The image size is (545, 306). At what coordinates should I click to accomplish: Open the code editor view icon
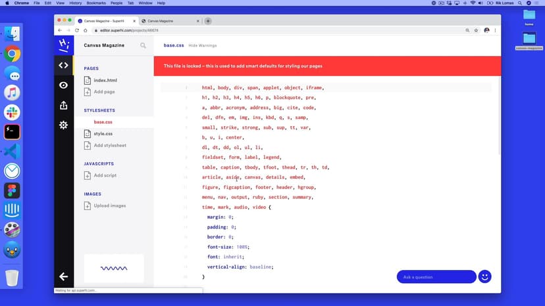tap(63, 65)
